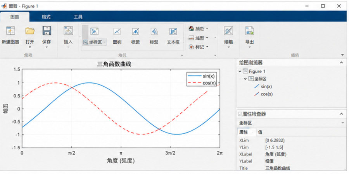The height and width of the screenshot is (174, 349).
Task: Open the arrow next to ribbon 坐标区 button
Action: pyautogui.click(x=104, y=42)
